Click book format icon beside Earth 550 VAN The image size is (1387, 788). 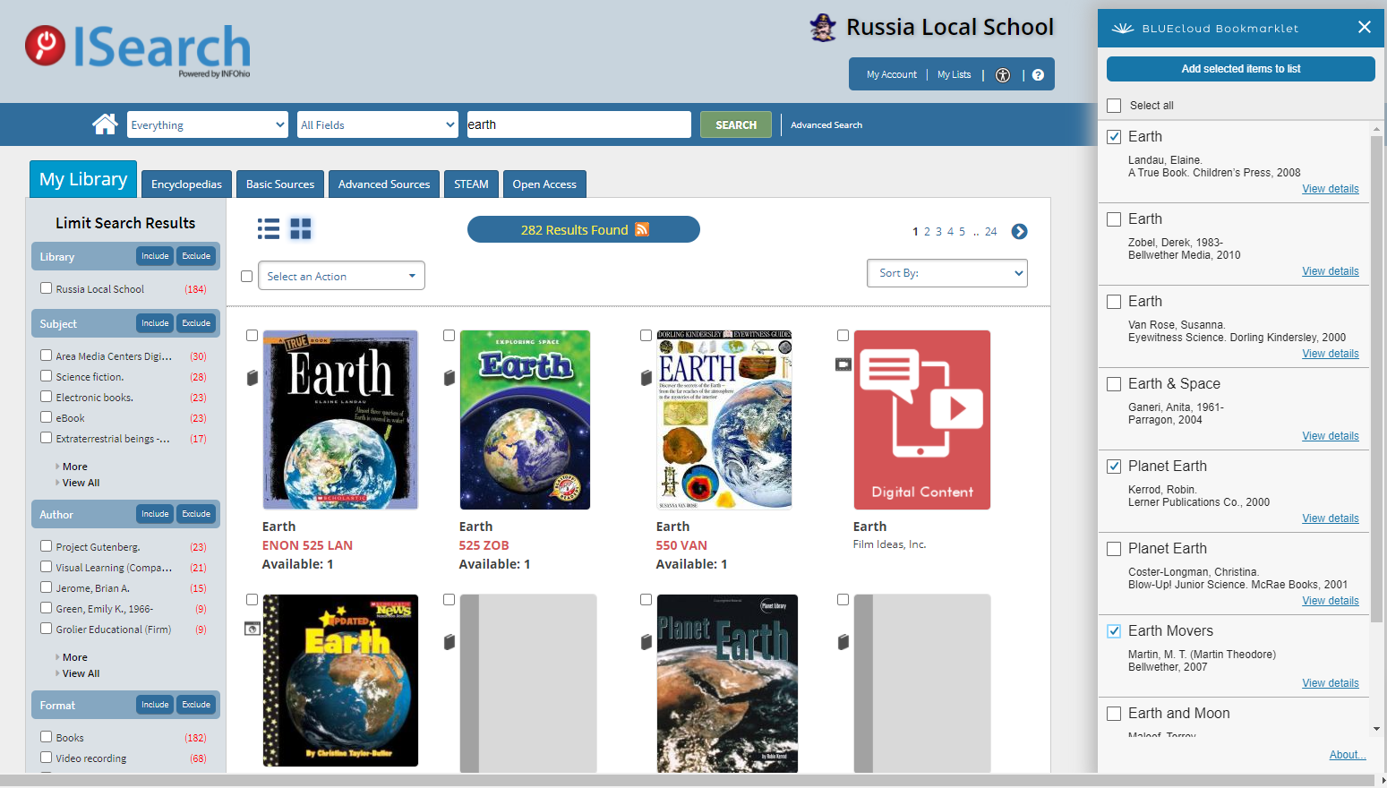tap(646, 378)
